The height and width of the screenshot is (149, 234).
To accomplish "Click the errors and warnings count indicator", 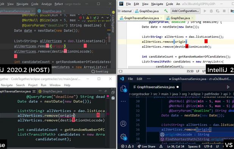I will point(128,146).
